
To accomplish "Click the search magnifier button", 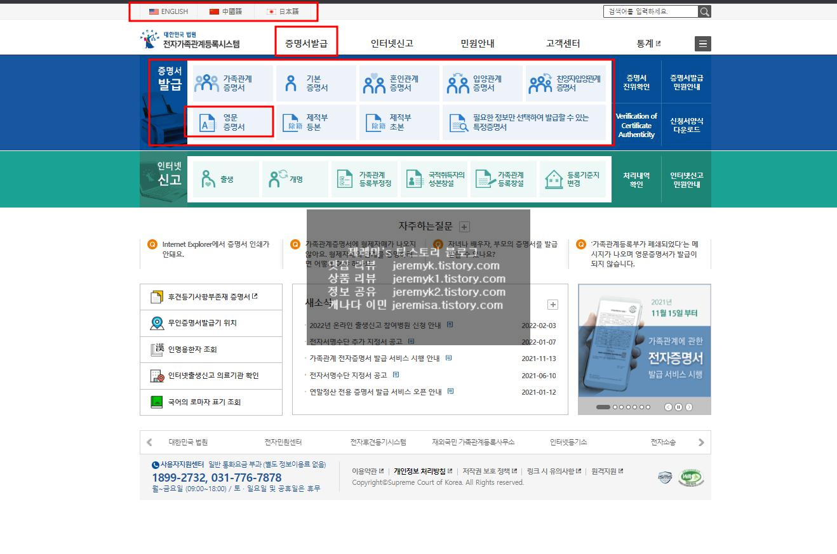I will point(704,11).
